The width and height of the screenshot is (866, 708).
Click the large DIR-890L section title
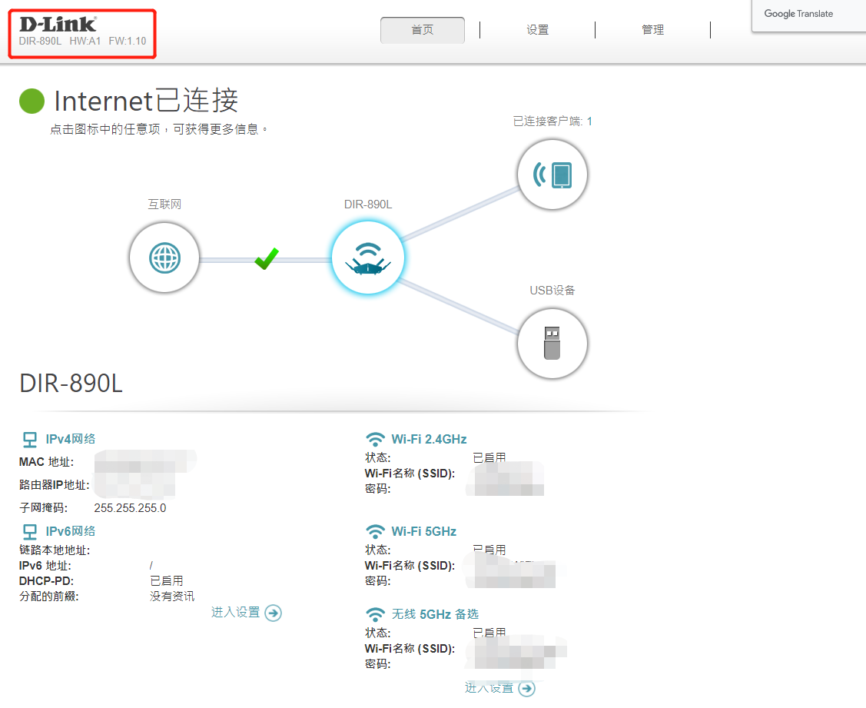[71, 383]
